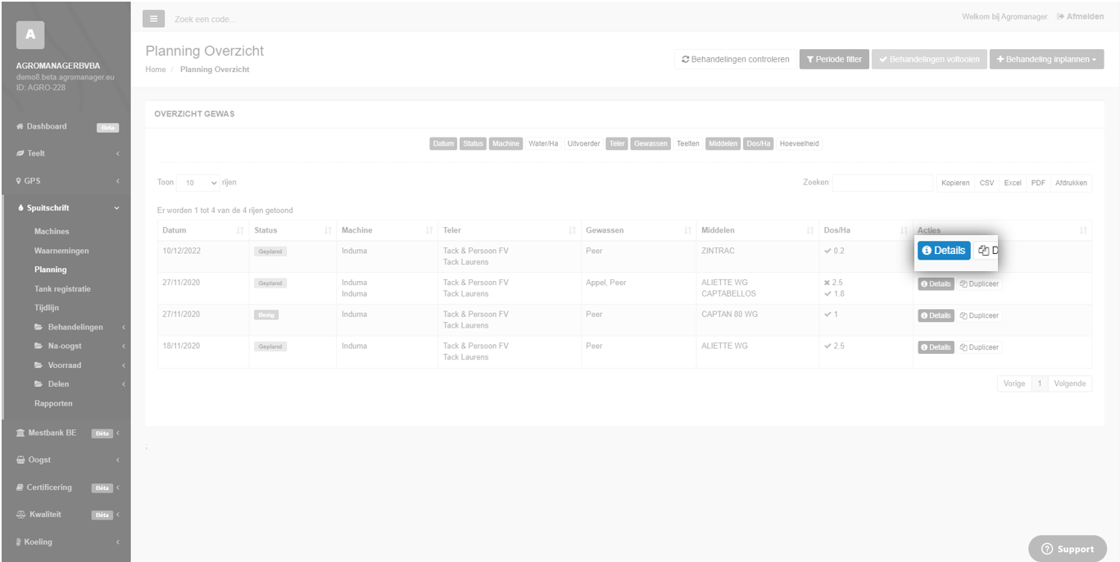Sort by the Machine column header
This screenshot has width=1120, height=562.
point(387,230)
